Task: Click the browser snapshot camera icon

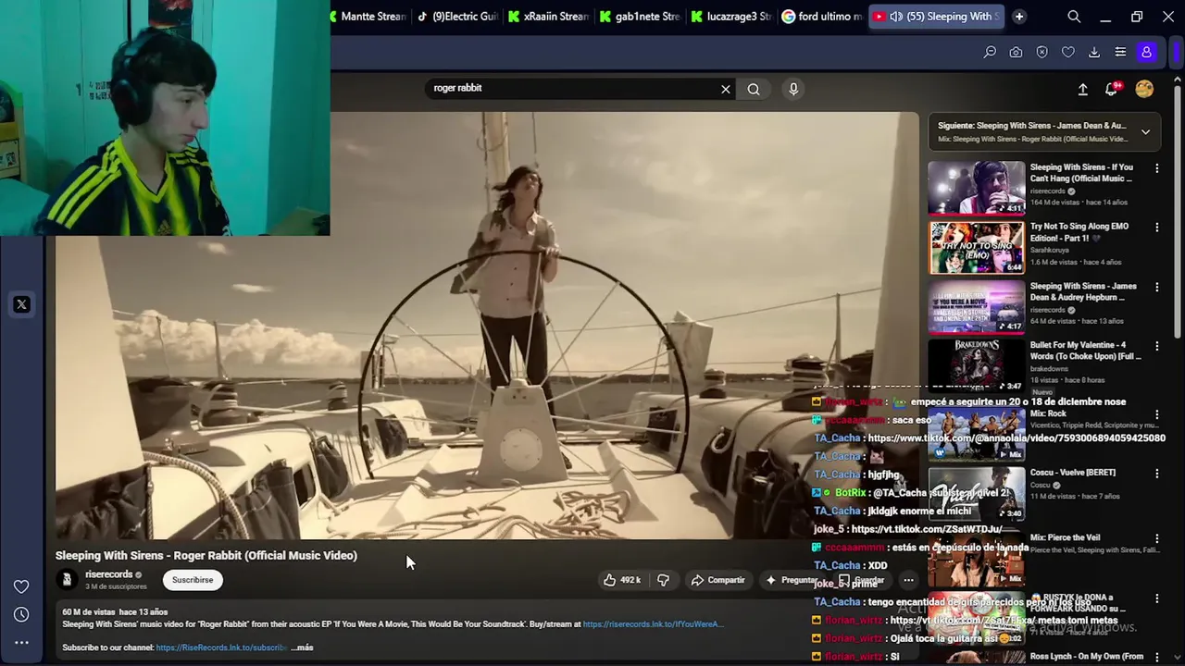Action: pyautogui.click(x=1016, y=53)
